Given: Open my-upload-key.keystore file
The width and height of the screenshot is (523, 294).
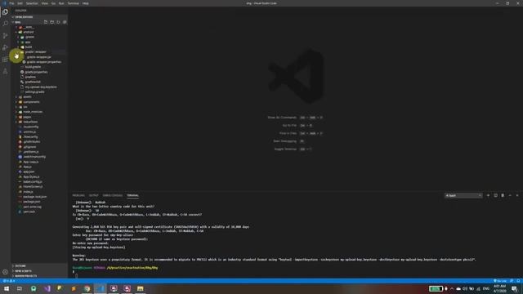Looking at the screenshot, I should click(41, 87).
